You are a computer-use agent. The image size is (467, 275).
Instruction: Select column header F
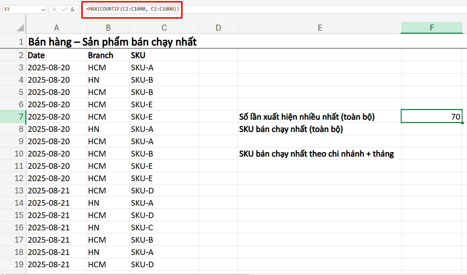click(x=431, y=27)
